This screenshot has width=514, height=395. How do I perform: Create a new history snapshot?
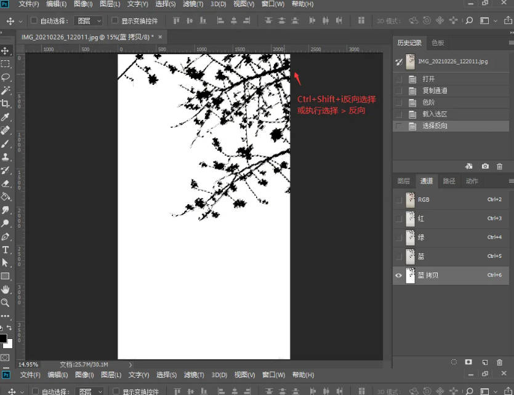[485, 166]
